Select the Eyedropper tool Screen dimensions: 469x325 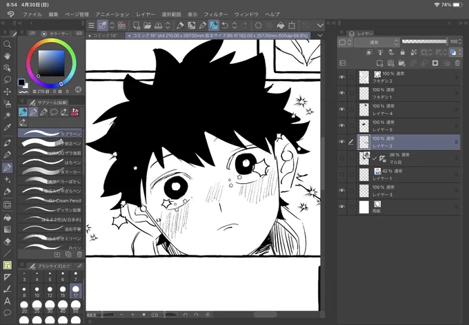tap(7, 127)
